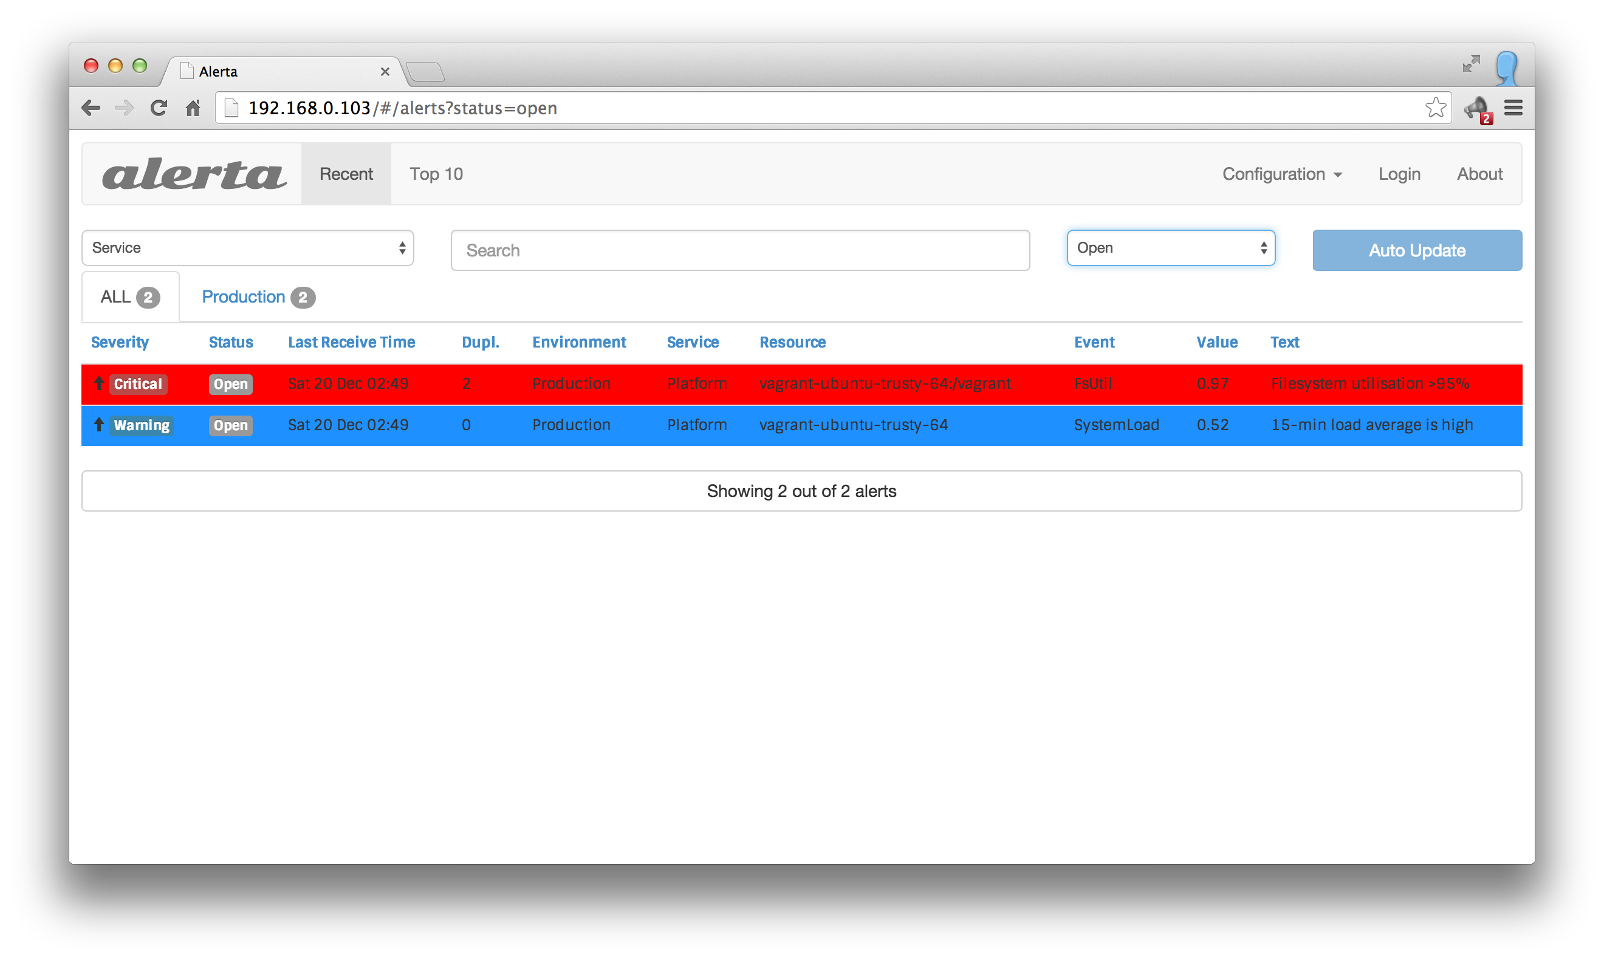The height and width of the screenshot is (960, 1604).
Task: Click the fullscreen arrows icon
Action: pos(1471,64)
